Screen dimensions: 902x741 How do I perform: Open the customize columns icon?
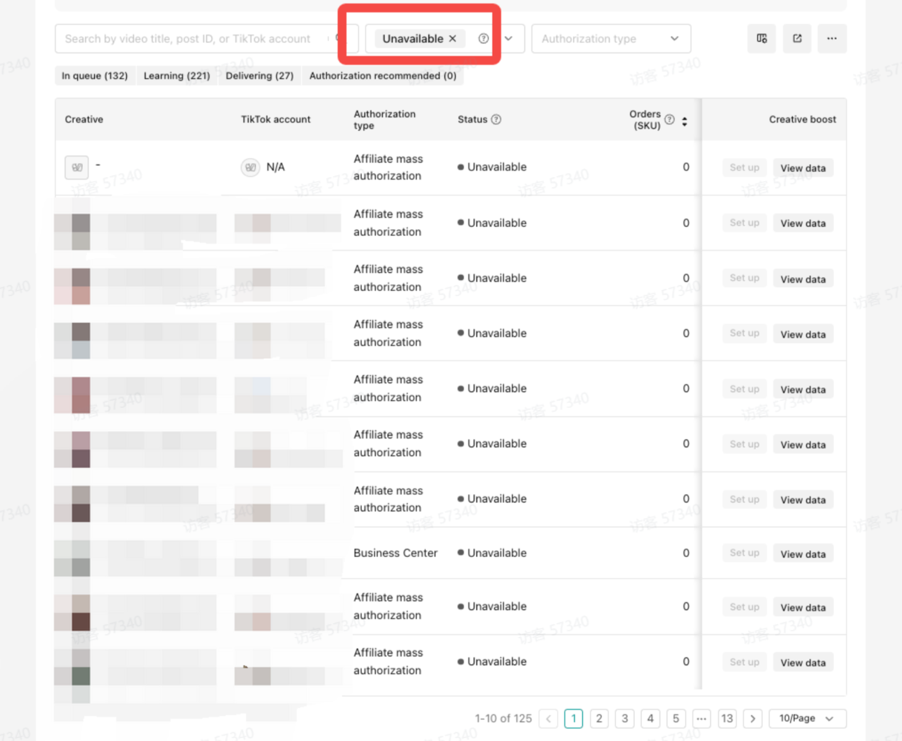(x=761, y=39)
